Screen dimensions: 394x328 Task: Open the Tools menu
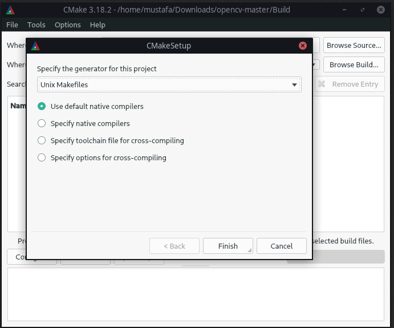pos(36,25)
